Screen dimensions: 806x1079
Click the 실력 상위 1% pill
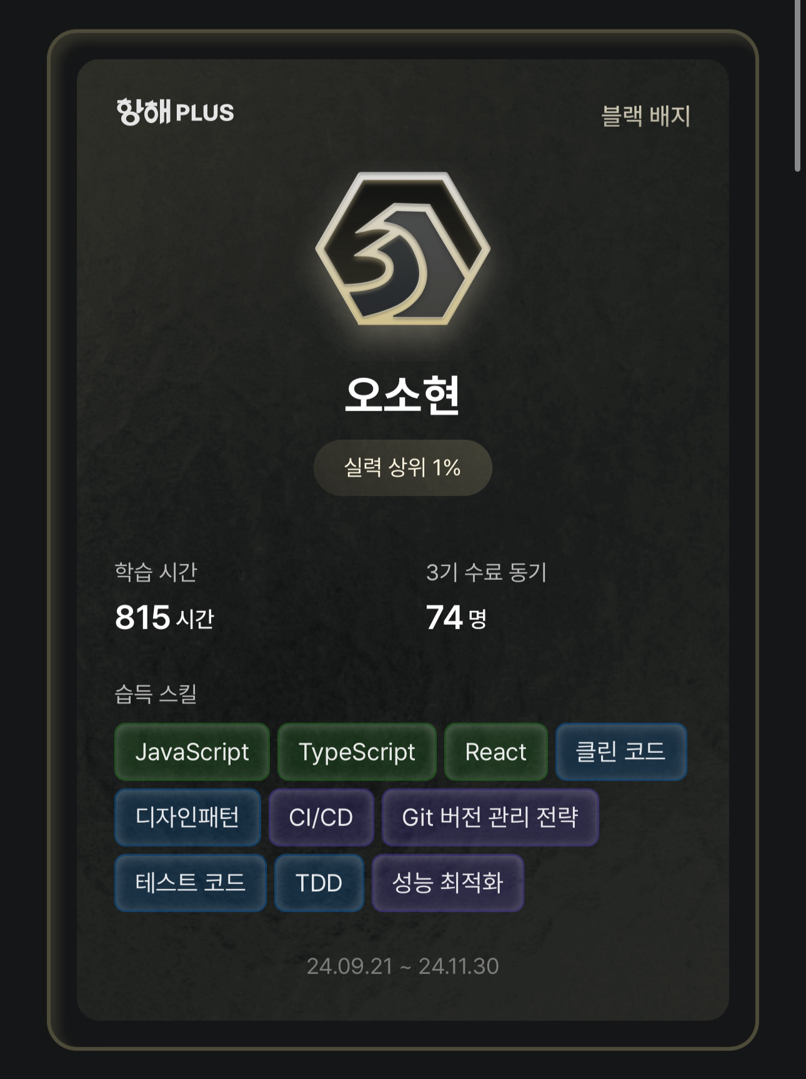click(403, 467)
